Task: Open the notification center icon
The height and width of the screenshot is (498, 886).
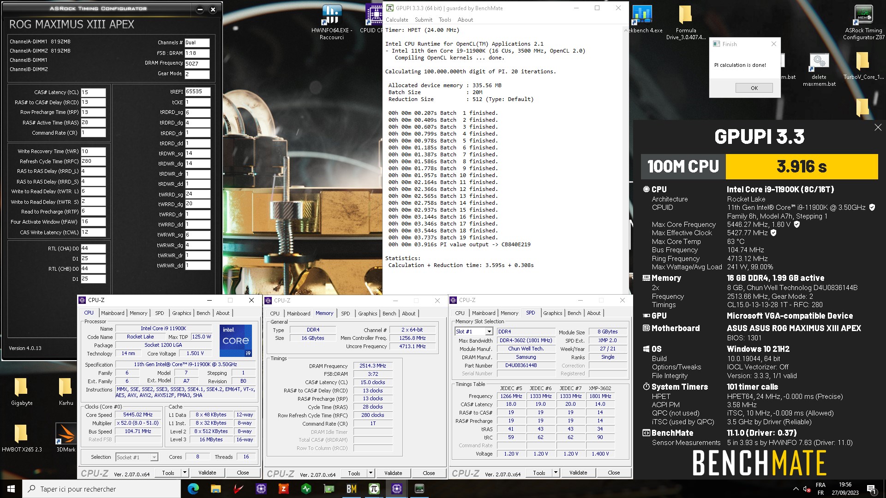Action: coord(871,489)
